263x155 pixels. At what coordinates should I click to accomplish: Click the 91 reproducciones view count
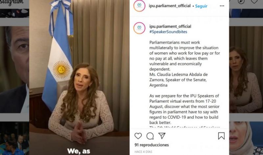[x=152, y=145]
